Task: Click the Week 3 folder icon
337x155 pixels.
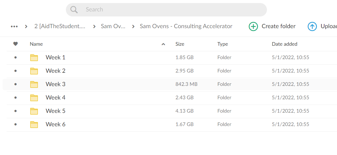Action: tap(34, 84)
